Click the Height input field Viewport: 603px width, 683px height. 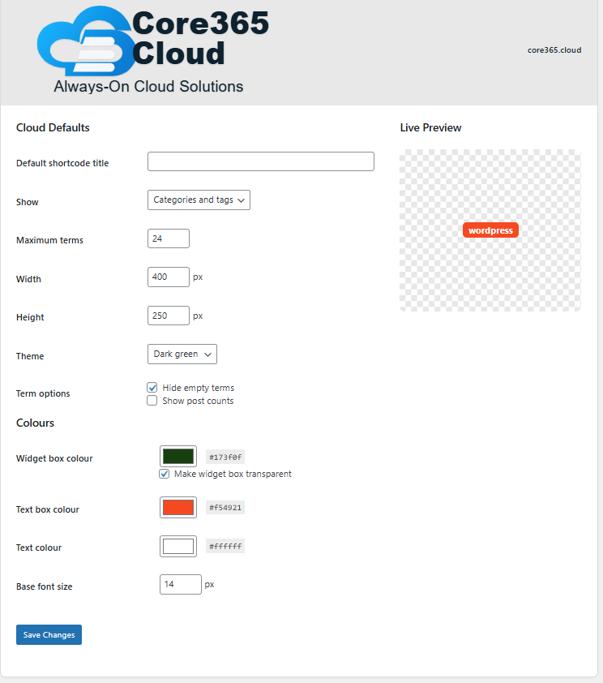[x=169, y=316]
